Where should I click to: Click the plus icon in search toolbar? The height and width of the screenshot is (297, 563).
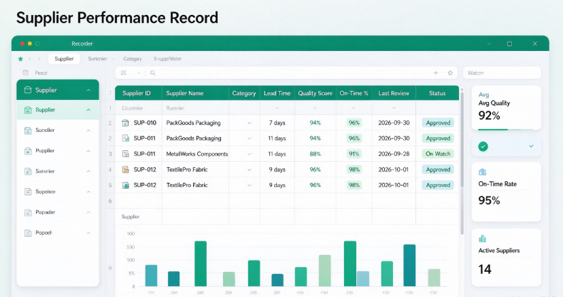[436, 73]
